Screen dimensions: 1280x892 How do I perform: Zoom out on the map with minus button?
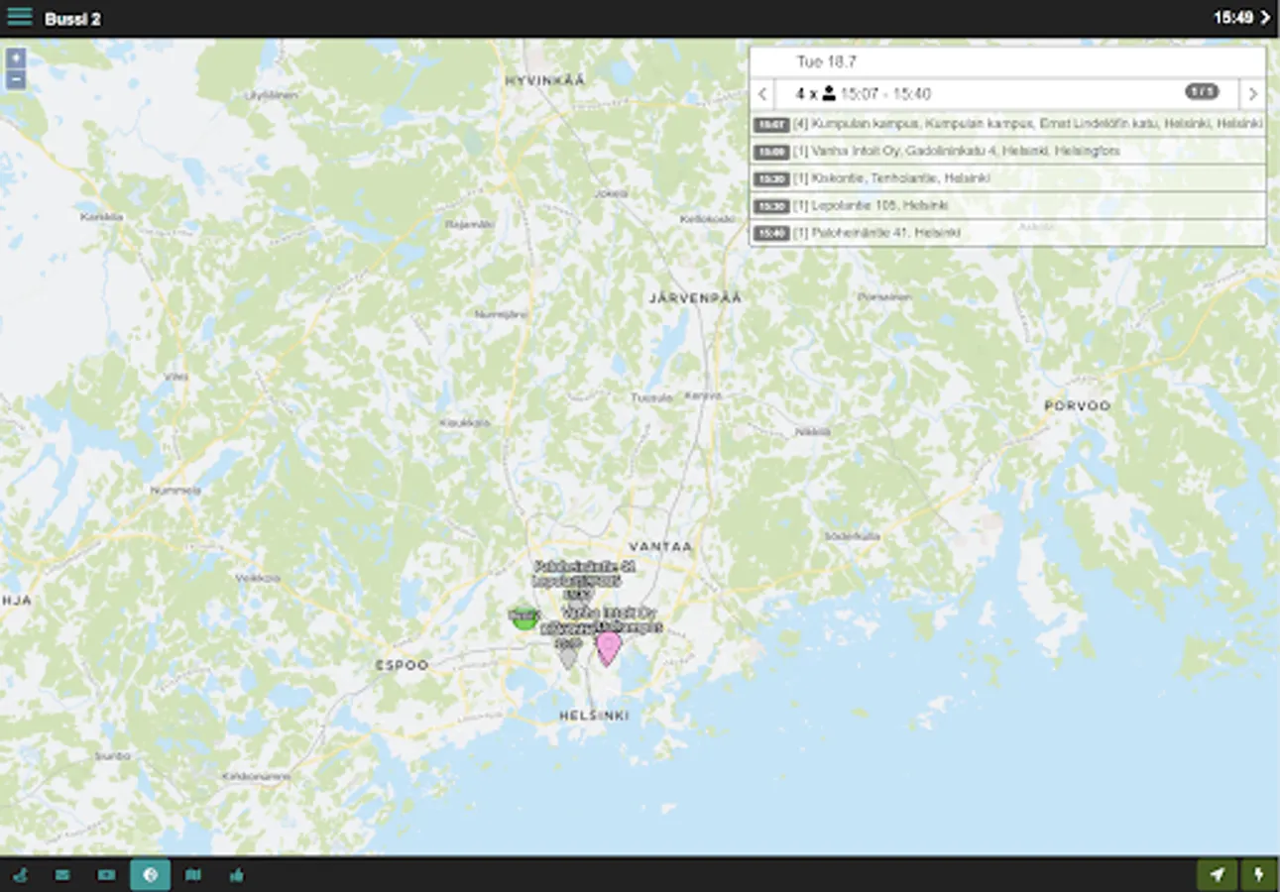(15, 79)
